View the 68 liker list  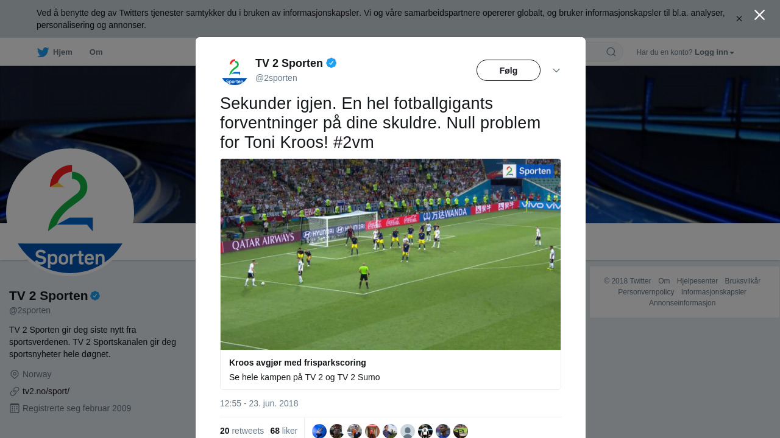[x=284, y=431]
